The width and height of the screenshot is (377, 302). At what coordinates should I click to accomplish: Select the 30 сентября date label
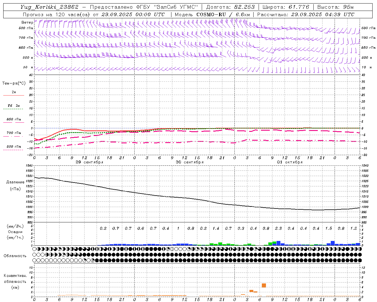(x=189, y=162)
